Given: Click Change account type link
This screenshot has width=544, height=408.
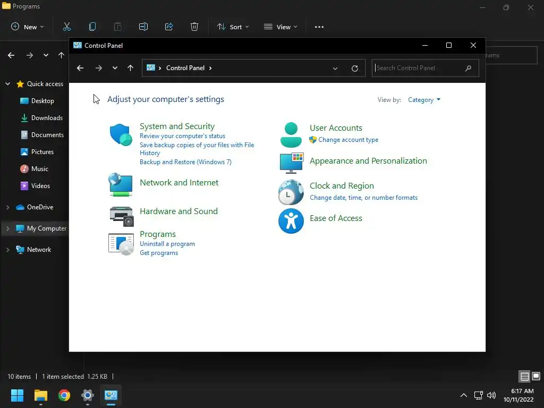Looking at the screenshot, I should pos(348,140).
